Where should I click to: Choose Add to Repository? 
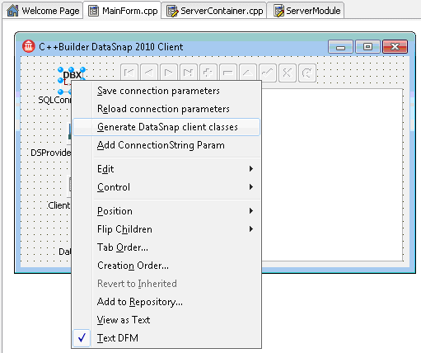[166, 302]
